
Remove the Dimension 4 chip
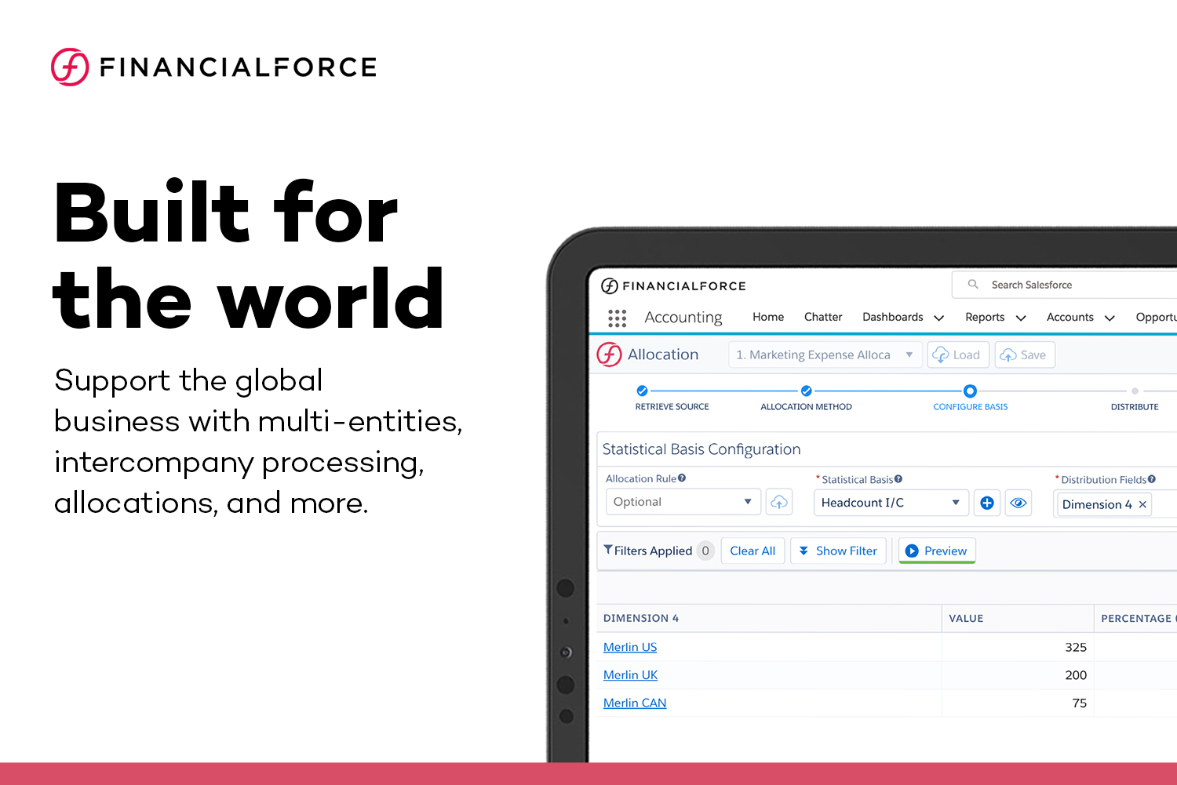point(1142,504)
